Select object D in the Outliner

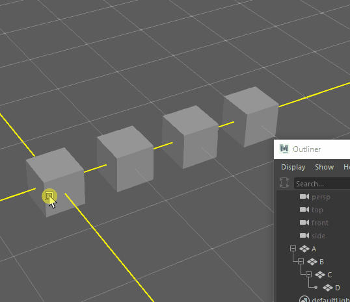(338, 288)
